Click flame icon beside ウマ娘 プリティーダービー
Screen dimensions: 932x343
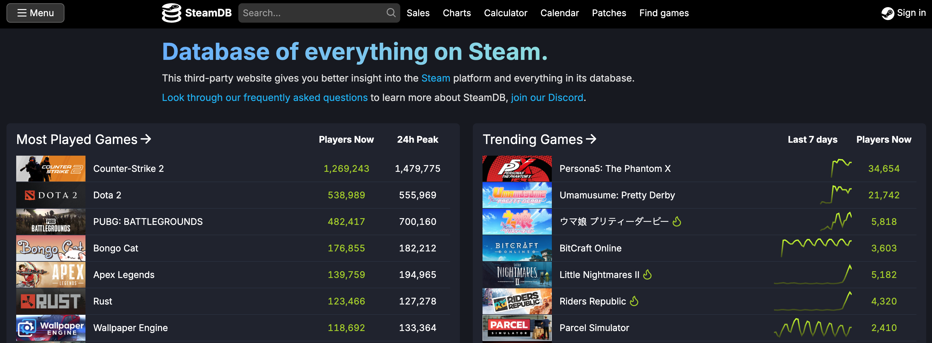click(677, 221)
